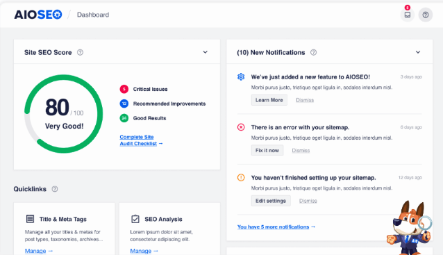This screenshot has width=443, height=255.
Task: Click the (10) New Notifications title
Action: [271, 52]
